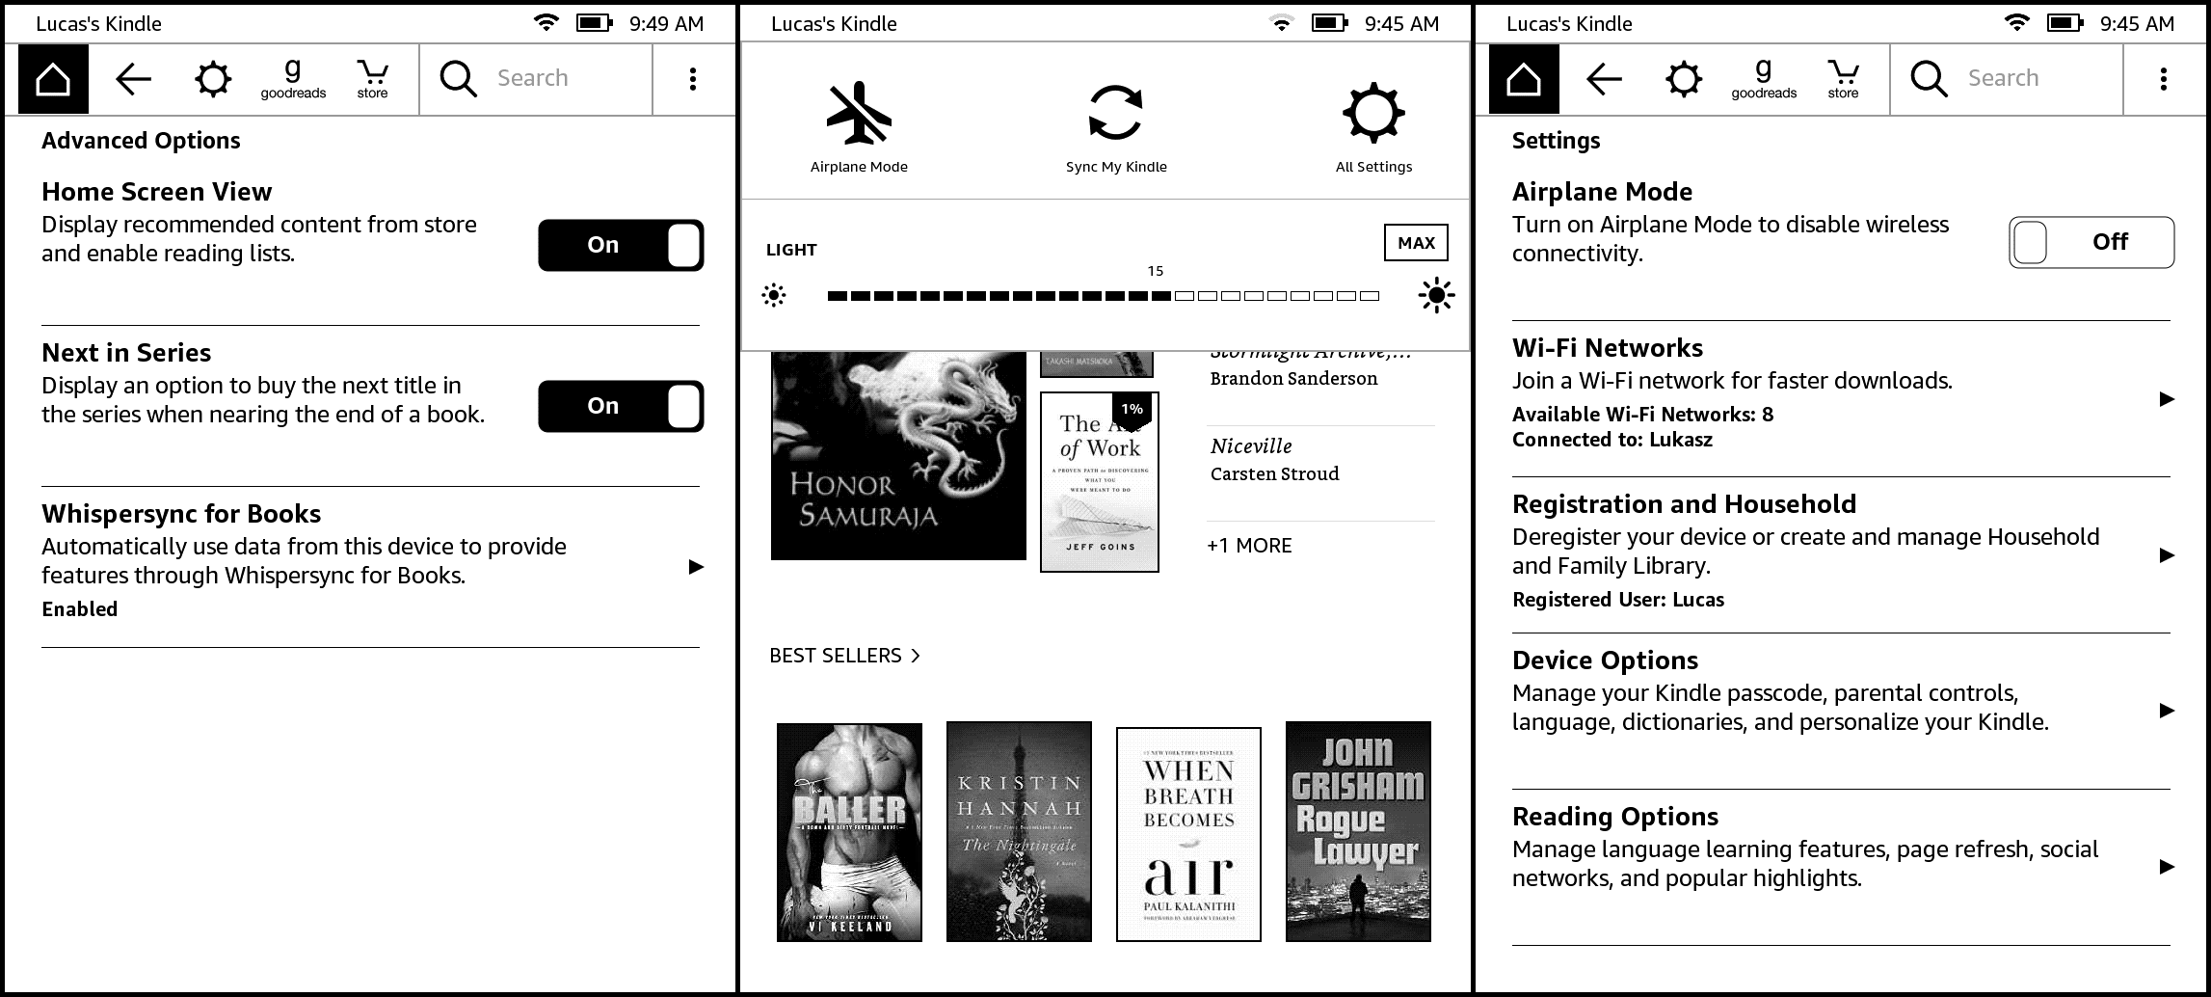Tap Home icon in Settings screen
The width and height of the screenshot is (2211, 997).
click(1524, 79)
